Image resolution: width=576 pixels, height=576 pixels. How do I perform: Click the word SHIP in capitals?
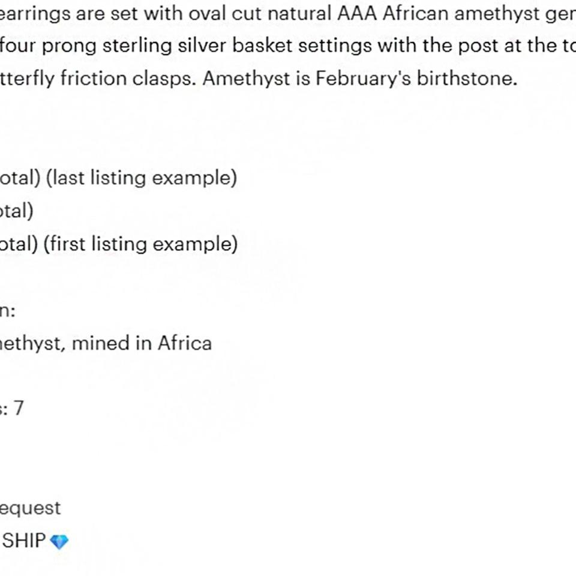click(24, 541)
